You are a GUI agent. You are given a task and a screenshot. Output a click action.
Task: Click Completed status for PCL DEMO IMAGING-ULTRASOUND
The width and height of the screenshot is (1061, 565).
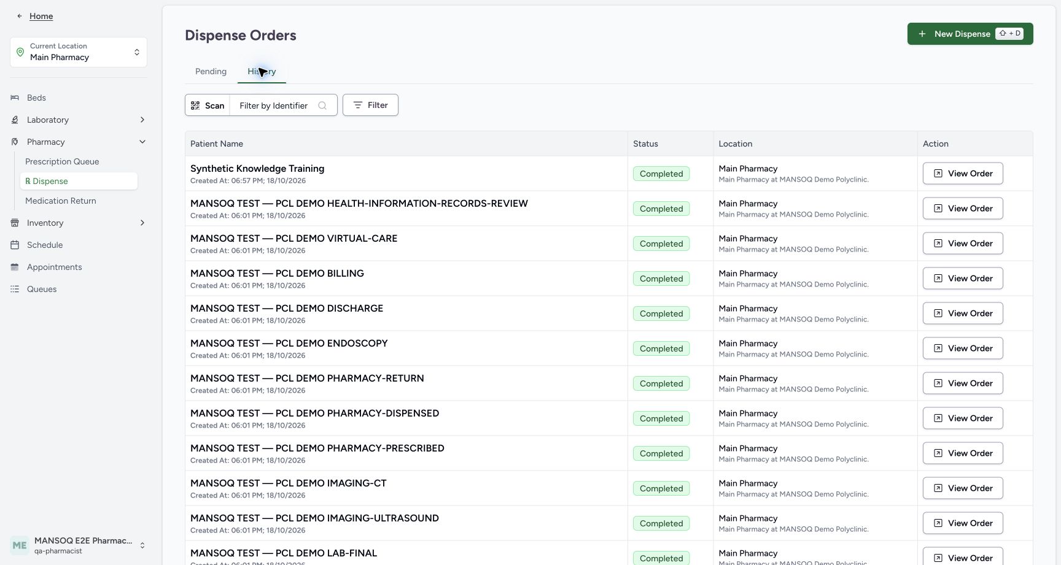(x=661, y=523)
